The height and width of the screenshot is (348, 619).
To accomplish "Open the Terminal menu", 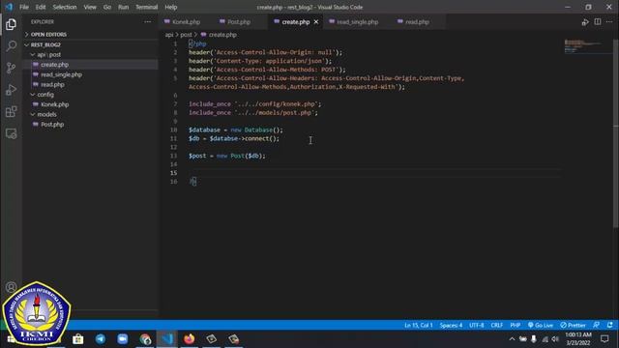I will click(146, 7).
